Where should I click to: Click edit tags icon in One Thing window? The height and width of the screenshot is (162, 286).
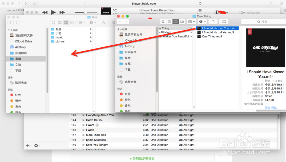(x=224, y=22)
